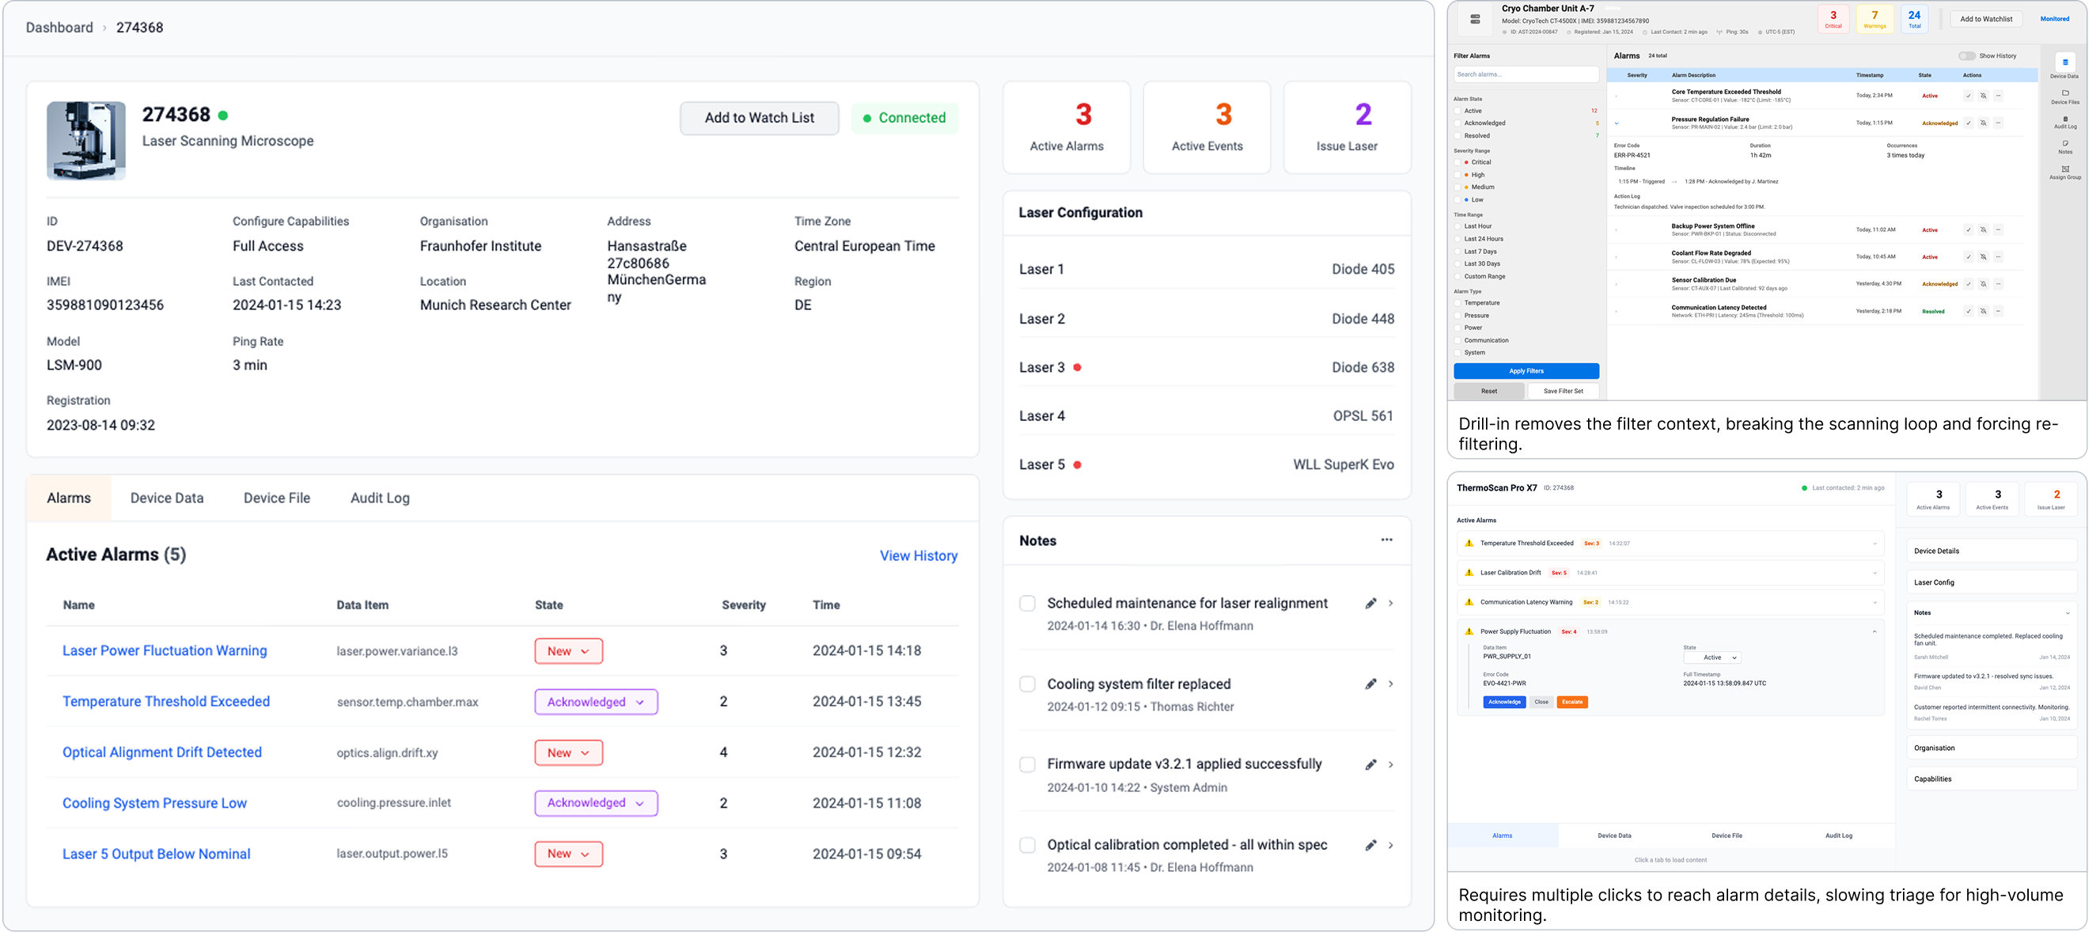The height and width of the screenshot is (932, 2100).
Task: Switch to the Device Data tab
Action: pyautogui.click(x=166, y=498)
